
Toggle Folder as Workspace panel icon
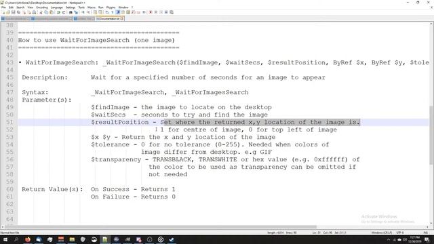click(138, 12)
